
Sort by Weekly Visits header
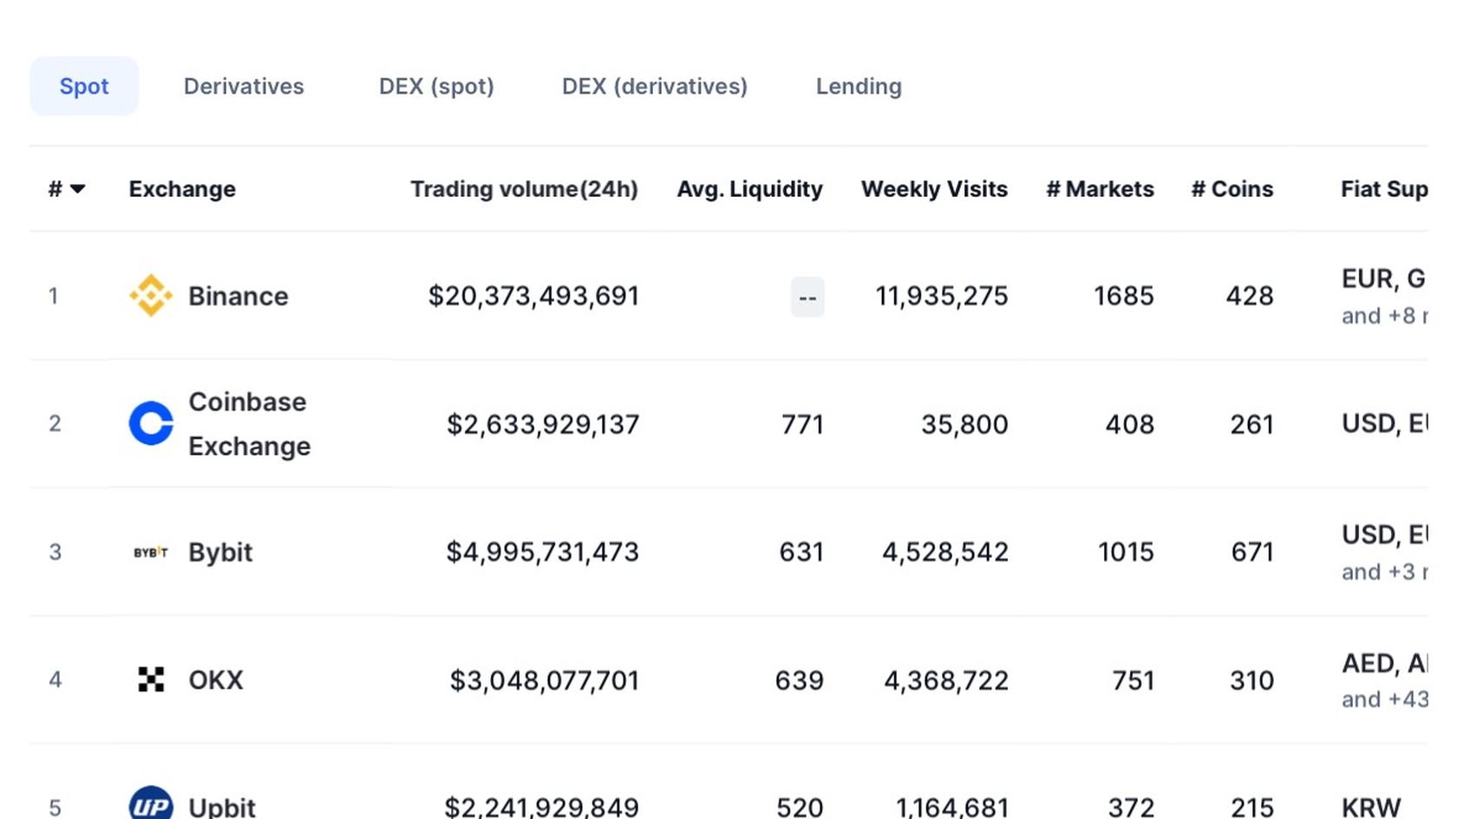[934, 189]
